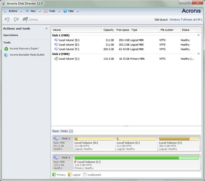This screenshot has width=205, height=181.
Task: Click the pane splitter dots handle
Action: (x=126, y=126)
